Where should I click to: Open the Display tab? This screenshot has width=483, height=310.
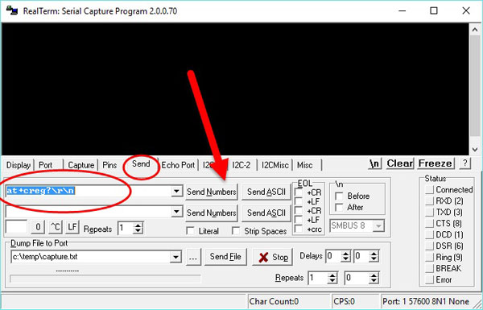[x=19, y=165]
